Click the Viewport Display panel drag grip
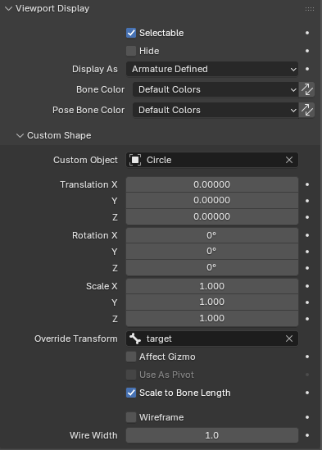 click(310, 9)
